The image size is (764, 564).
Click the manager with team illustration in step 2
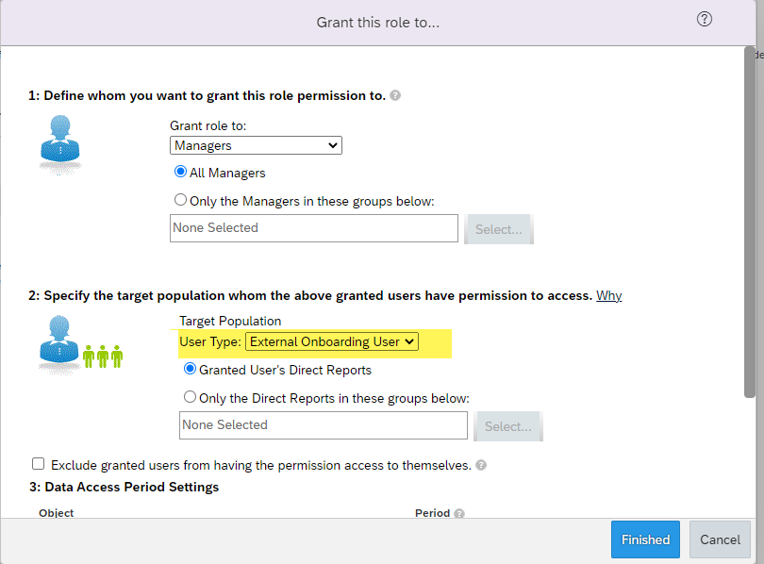81,344
